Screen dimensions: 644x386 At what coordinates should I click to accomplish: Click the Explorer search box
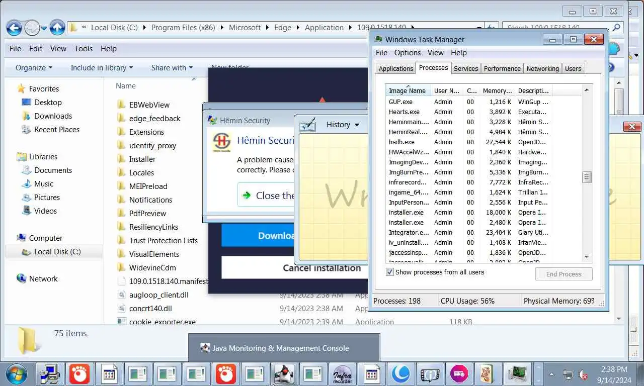tap(562, 28)
